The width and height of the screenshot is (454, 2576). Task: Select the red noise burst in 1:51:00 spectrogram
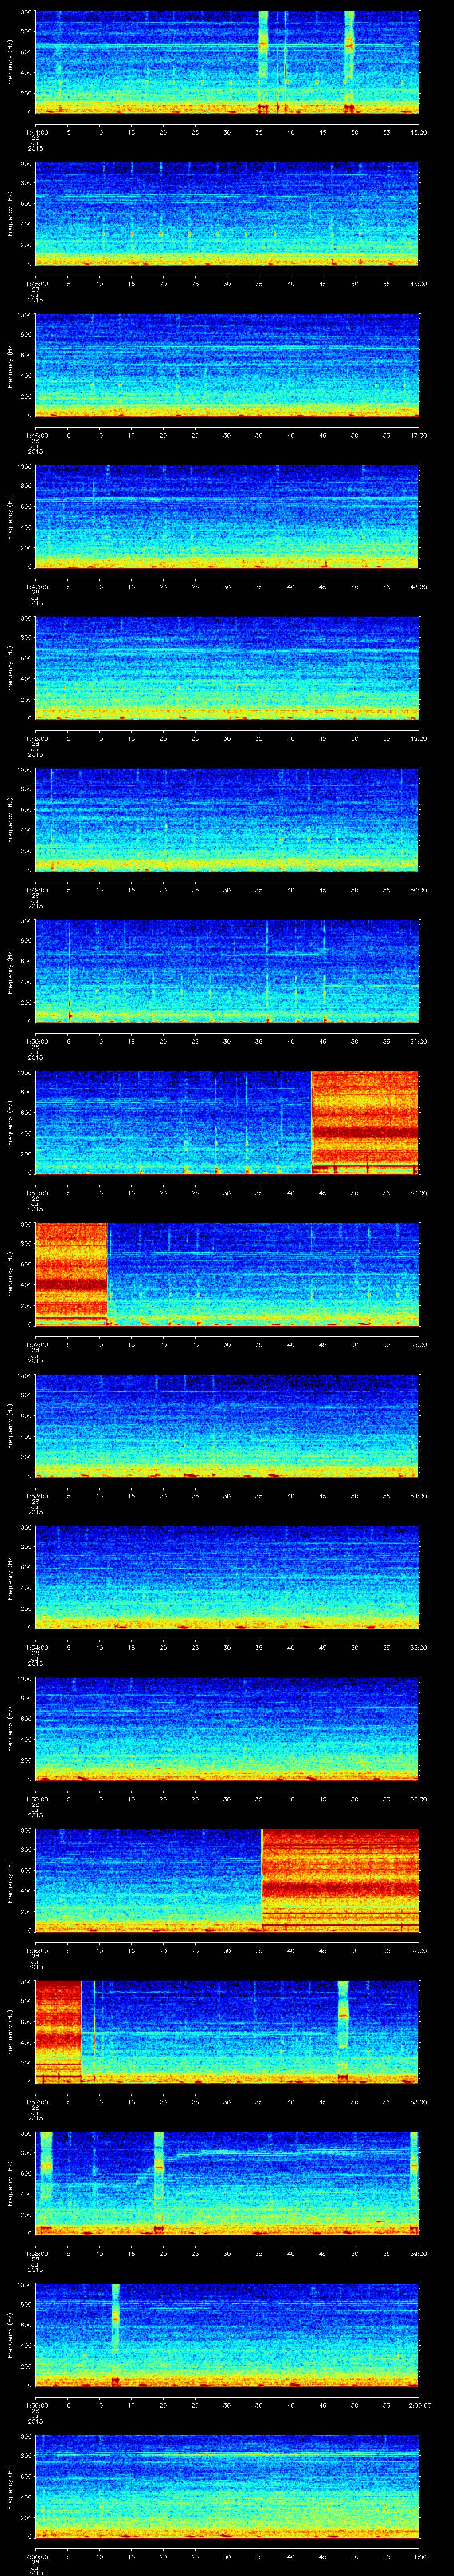tap(365, 1122)
